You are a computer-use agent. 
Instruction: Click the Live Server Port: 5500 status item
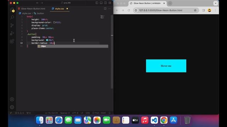(99, 113)
